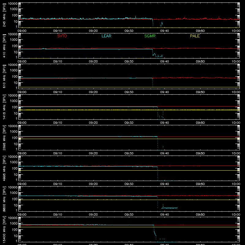Click the 10000 tick value on 245 MHz axis
The width and height of the screenshot is (245, 245).
[x=13, y=4]
